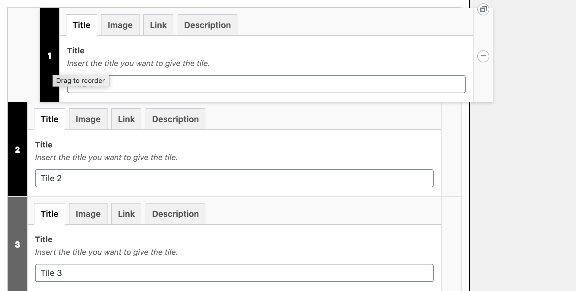Click the duplicate row icon
576x291 pixels.
pyautogui.click(x=483, y=9)
